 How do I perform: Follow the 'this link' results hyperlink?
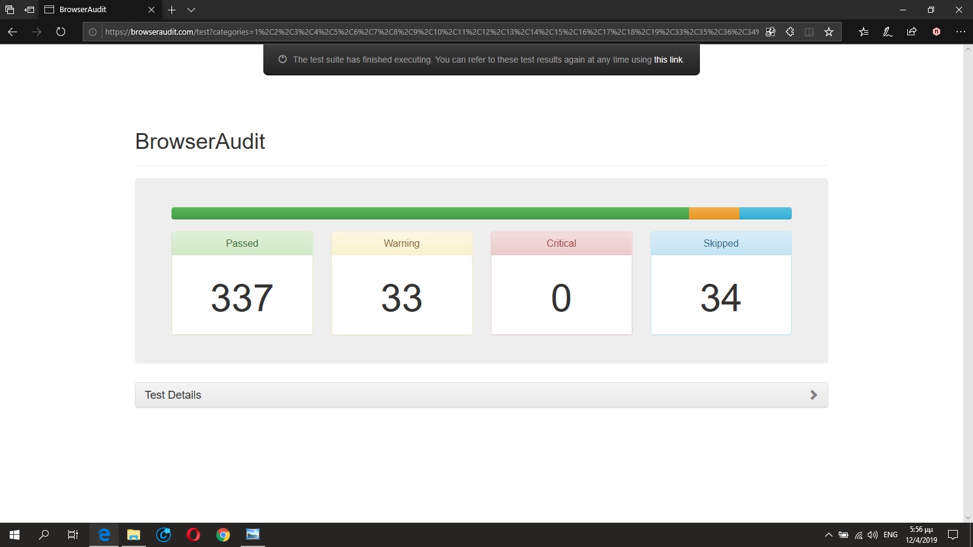tap(668, 60)
